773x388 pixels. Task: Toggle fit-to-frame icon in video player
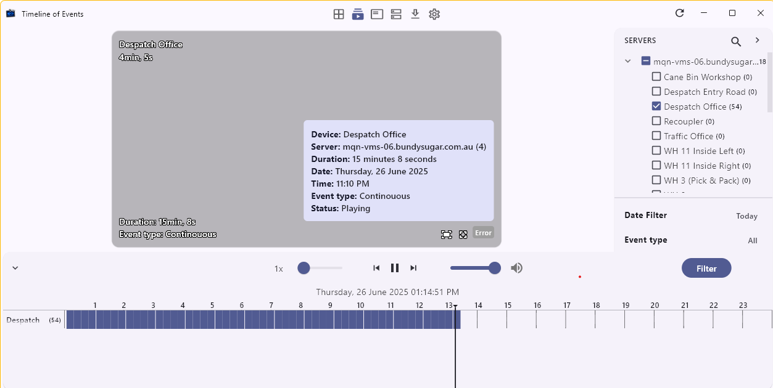pos(446,234)
